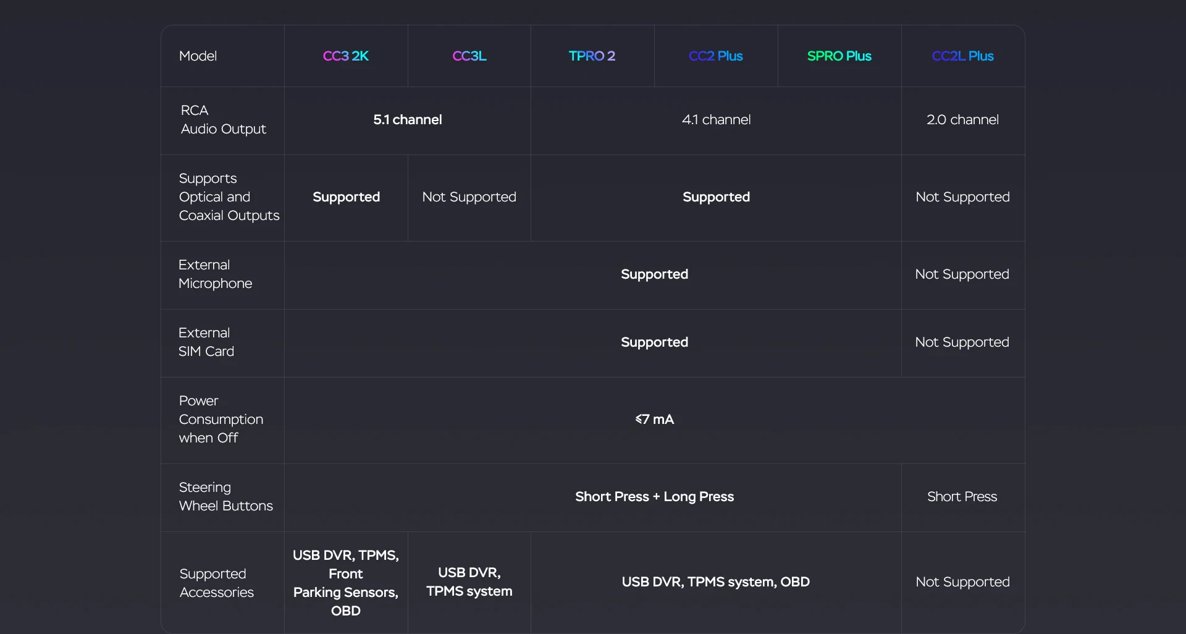
Task: Click the ≤7 mA power consumption value
Action: tap(654, 420)
